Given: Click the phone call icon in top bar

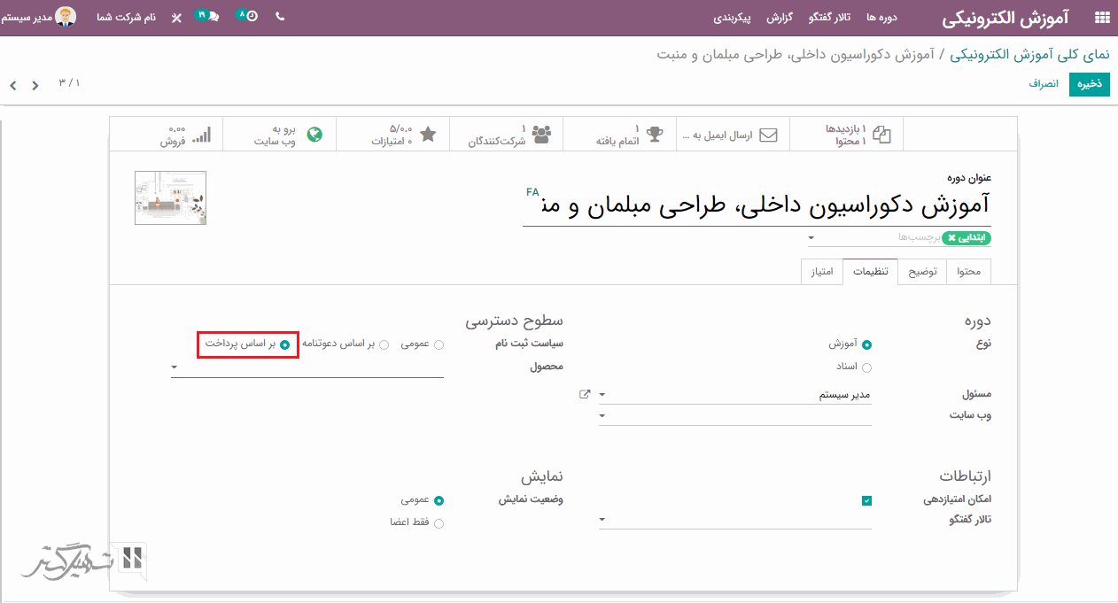Looking at the screenshot, I should point(280,17).
